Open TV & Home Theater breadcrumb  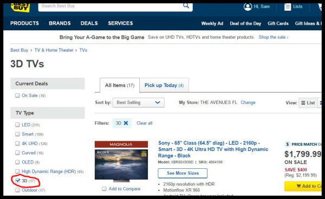[x=54, y=50]
